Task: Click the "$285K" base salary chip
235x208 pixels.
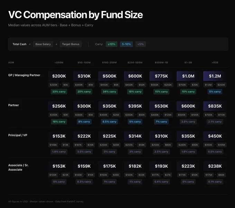Action: [x=79, y=115]
